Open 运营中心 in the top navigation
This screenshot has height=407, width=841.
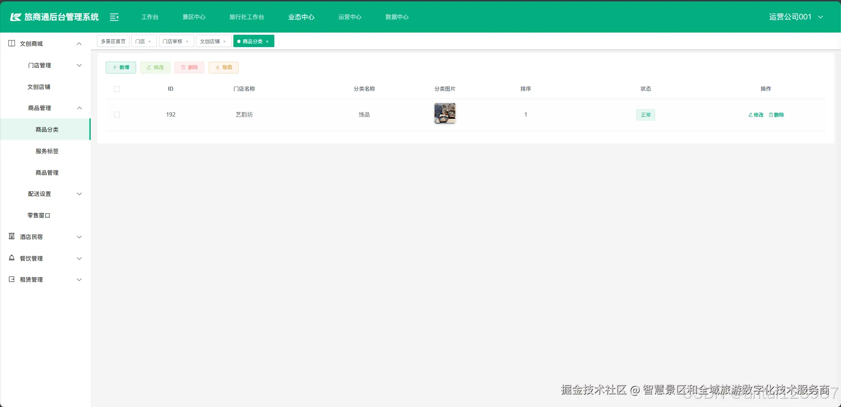coord(350,17)
